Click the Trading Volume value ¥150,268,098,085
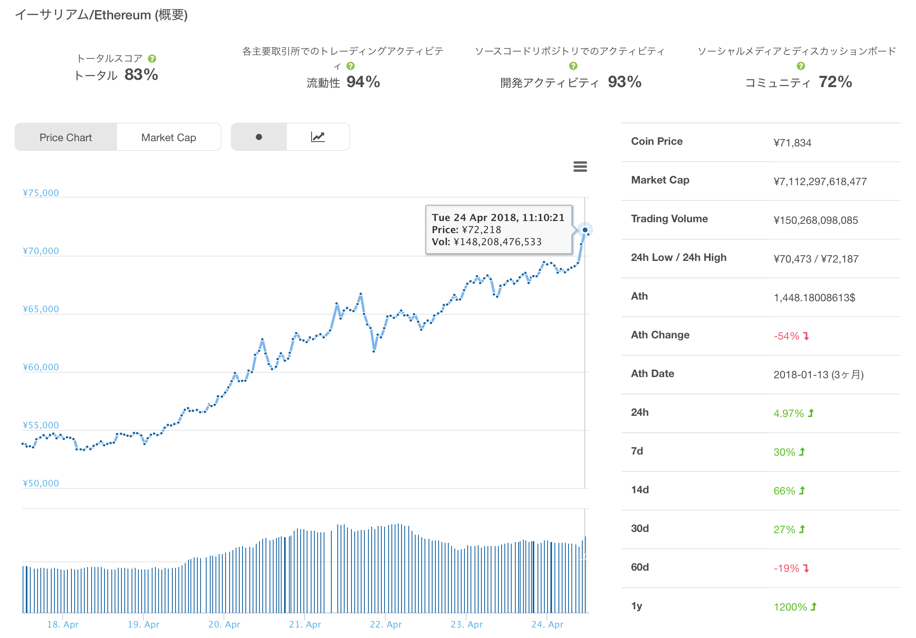This screenshot has height=638, width=916. (x=816, y=220)
